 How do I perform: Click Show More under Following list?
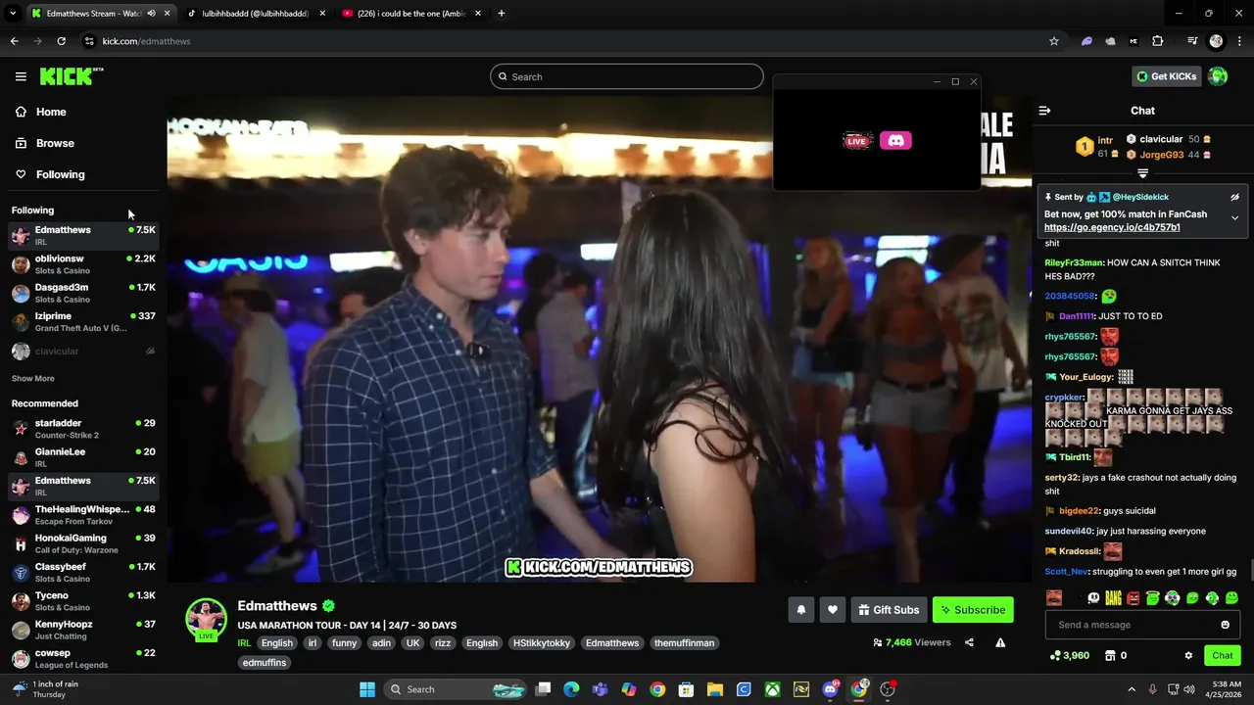click(32, 378)
